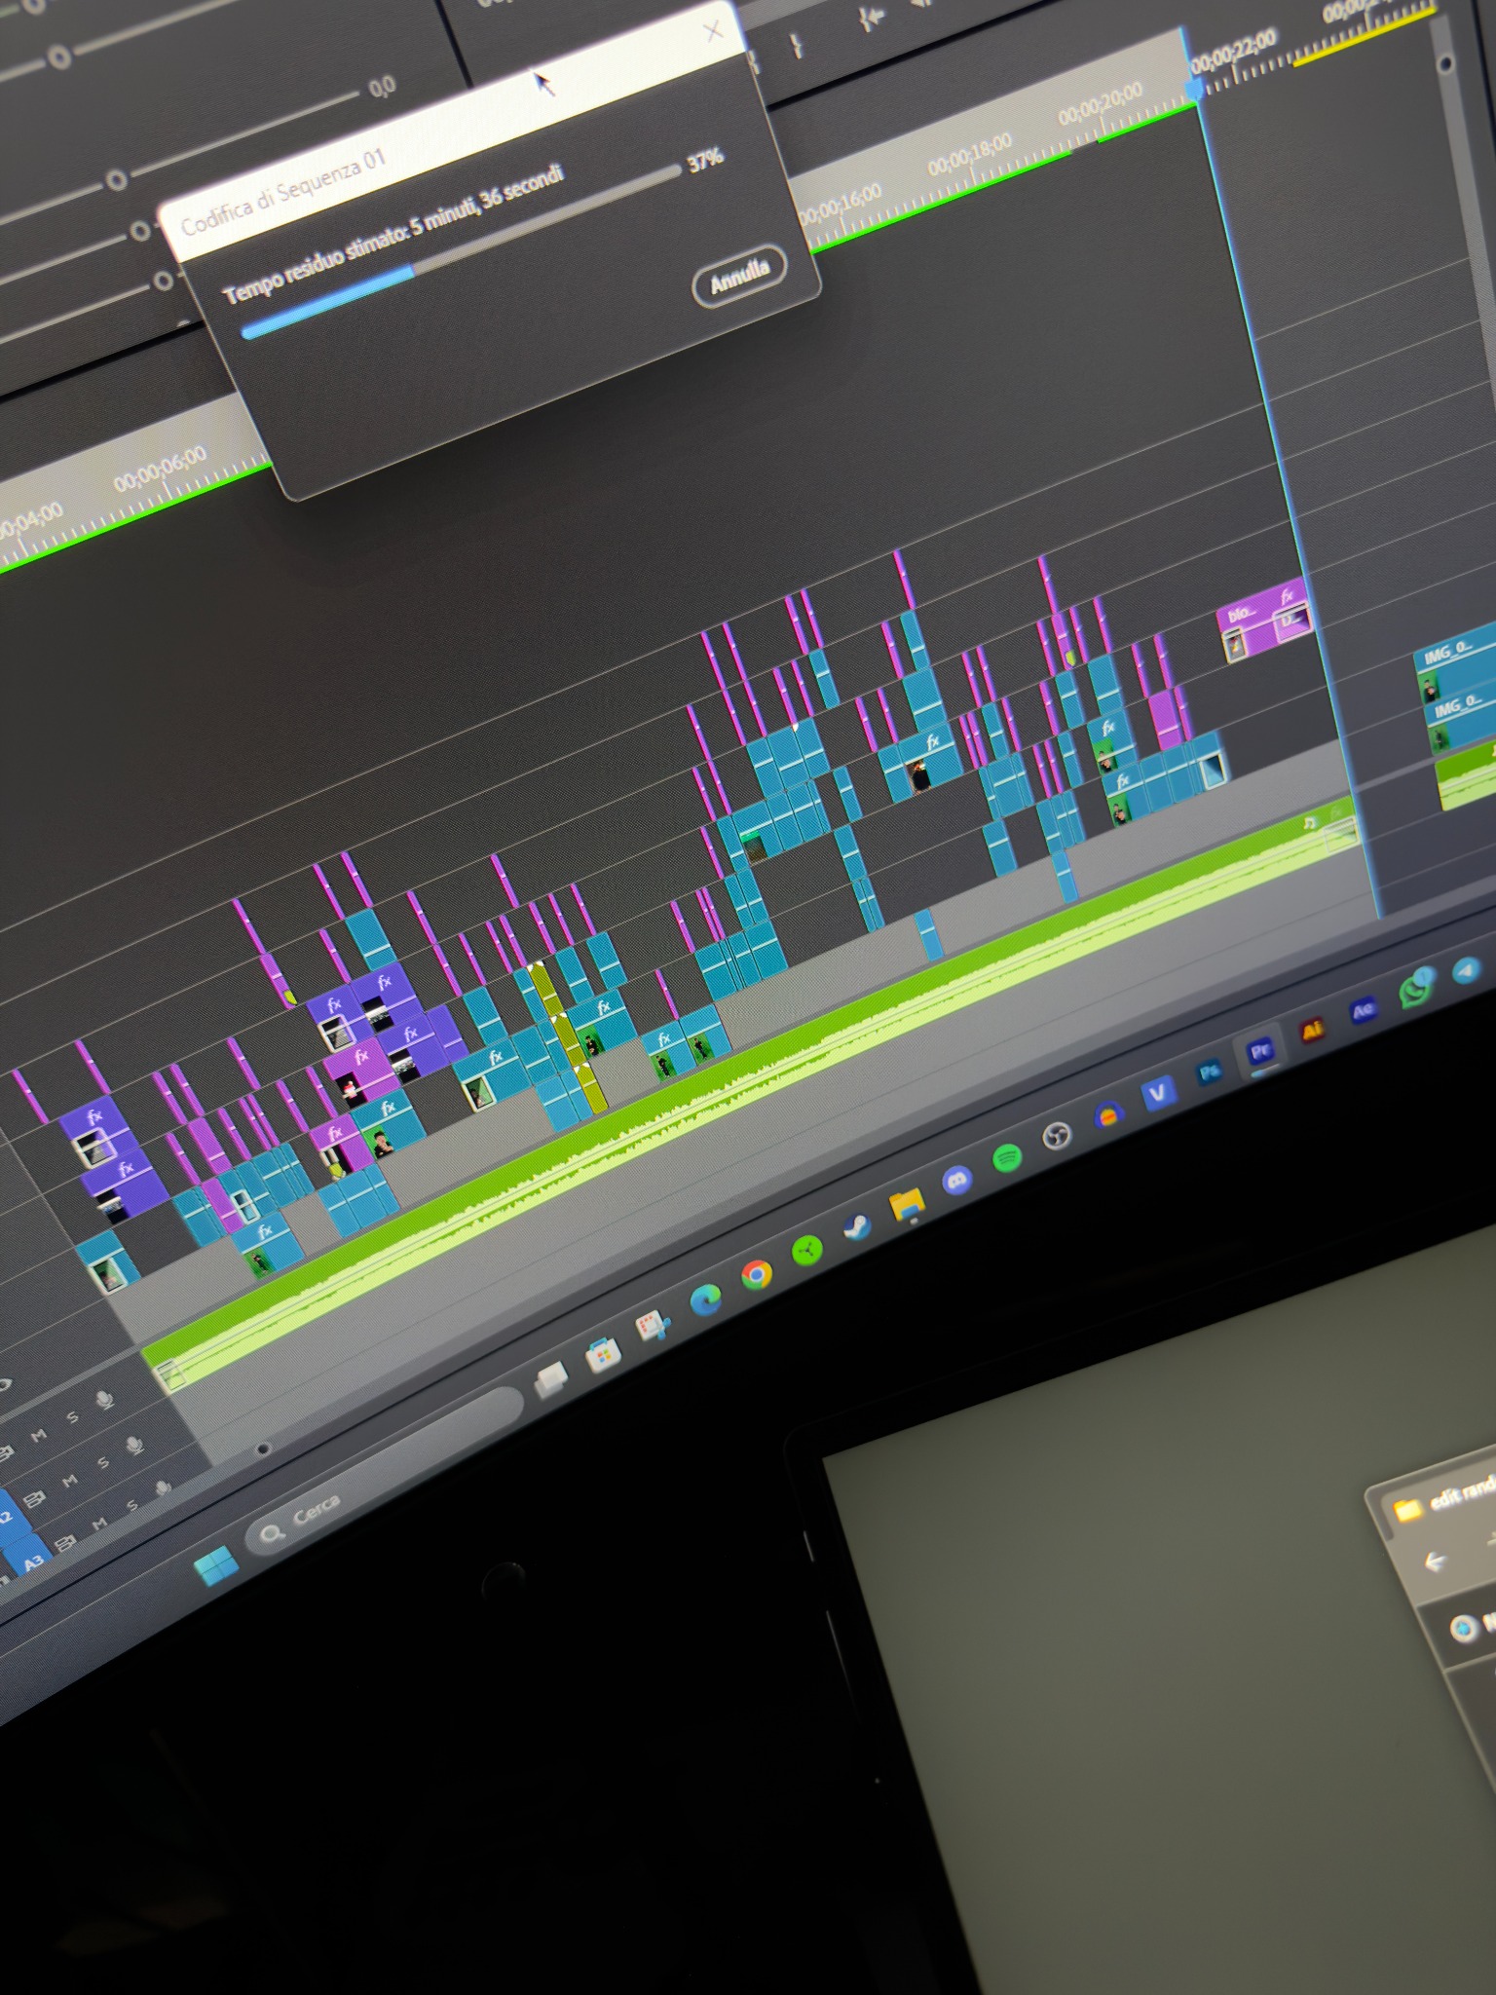Launch Google Chrome from the taskbar
Image resolution: width=1496 pixels, height=1995 pixels.
(757, 1274)
